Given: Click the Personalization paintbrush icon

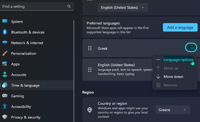Looking at the screenshot, I should (5, 53).
